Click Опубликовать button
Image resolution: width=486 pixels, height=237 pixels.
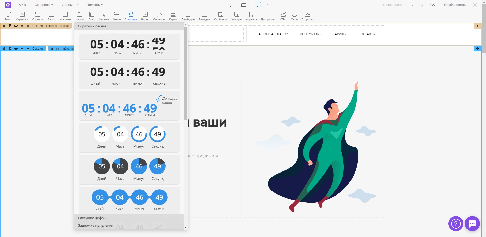[455, 5]
